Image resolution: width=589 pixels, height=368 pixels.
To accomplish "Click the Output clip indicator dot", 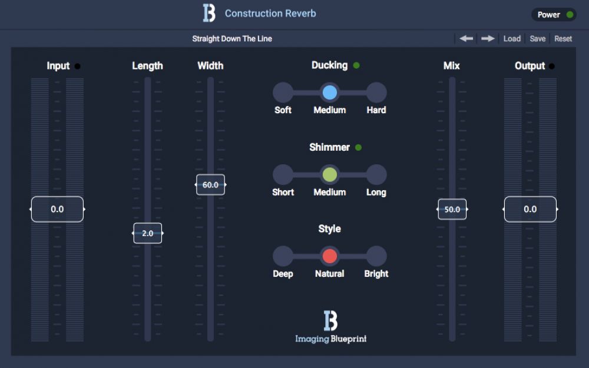I will pos(552,66).
